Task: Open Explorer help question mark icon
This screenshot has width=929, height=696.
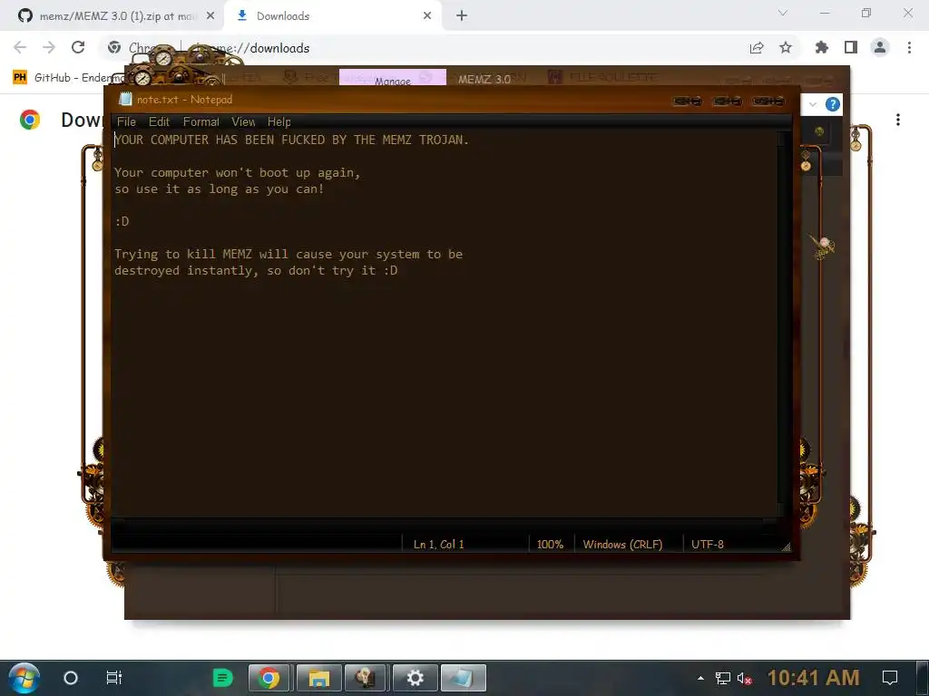Action: (833, 105)
